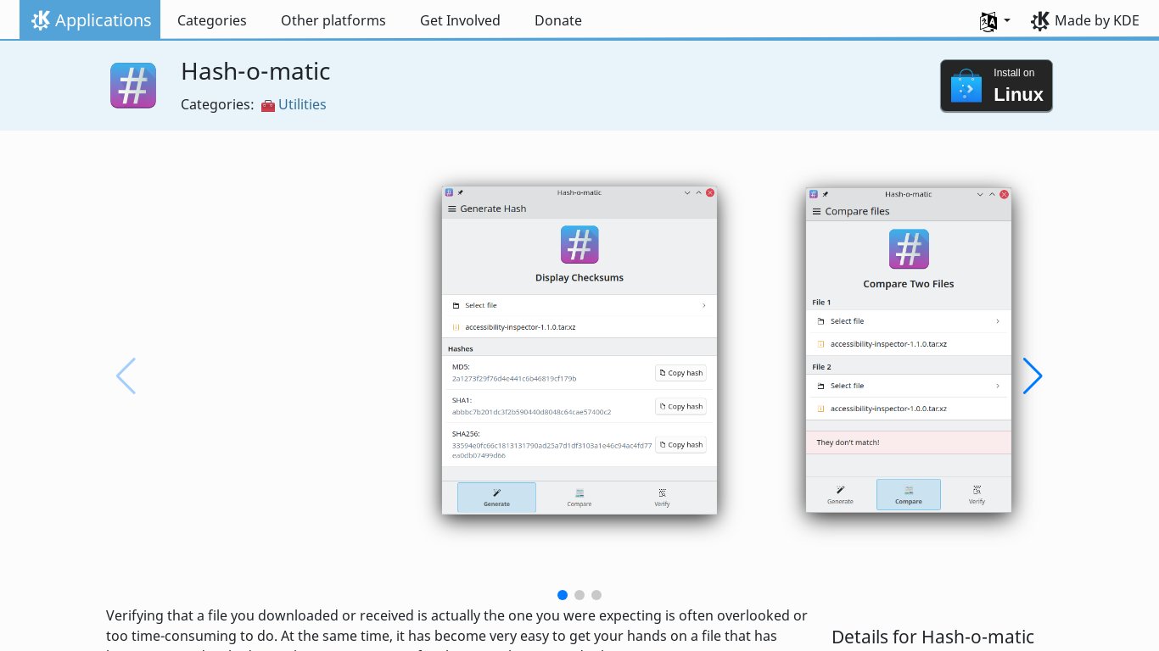Open the Categories menu
The height and width of the screenshot is (651, 1159).
(x=212, y=20)
